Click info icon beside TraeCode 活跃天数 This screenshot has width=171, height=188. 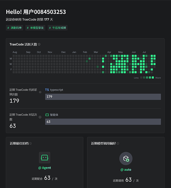39,44
